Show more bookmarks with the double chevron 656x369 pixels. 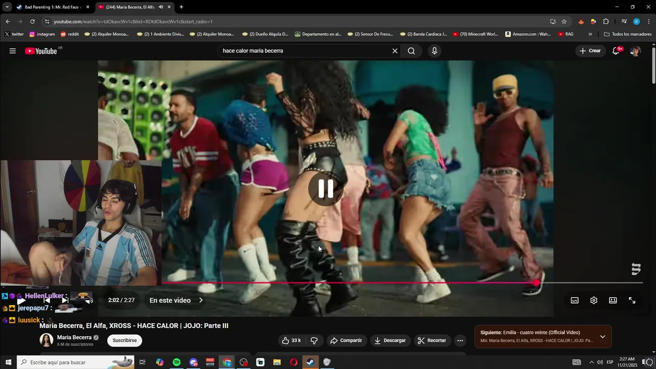590,34
